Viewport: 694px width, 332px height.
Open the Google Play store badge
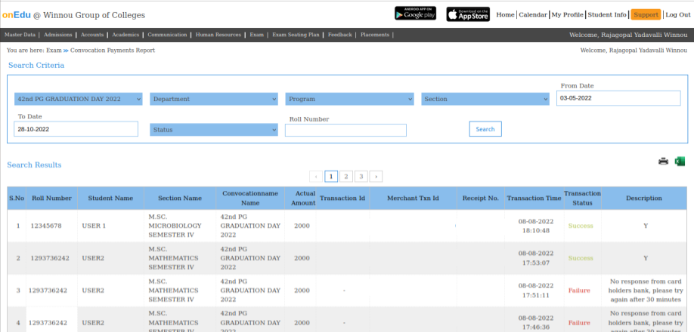pyautogui.click(x=416, y=14)
